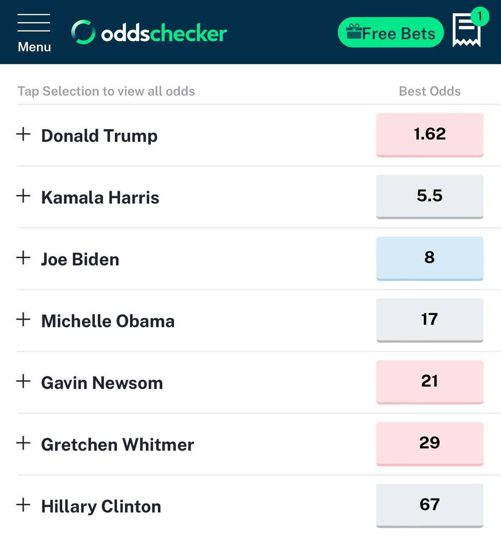Screen dimensions: 501x535
Task: Open the bet slip receipt icon
Action: pyautogui.click(x=466, y=31)
